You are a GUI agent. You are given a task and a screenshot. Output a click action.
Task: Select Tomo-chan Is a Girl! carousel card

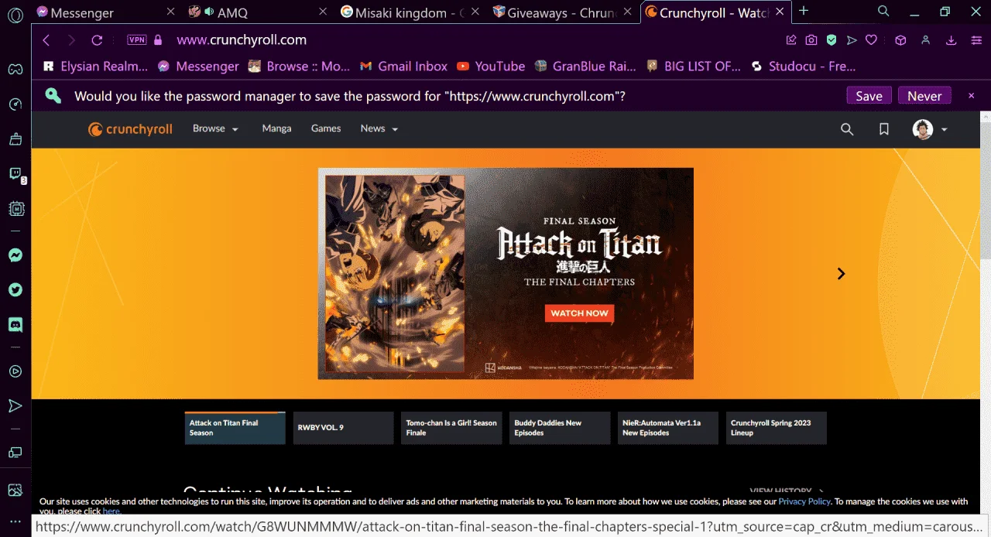pyautogui.click(x=452, y=428)
